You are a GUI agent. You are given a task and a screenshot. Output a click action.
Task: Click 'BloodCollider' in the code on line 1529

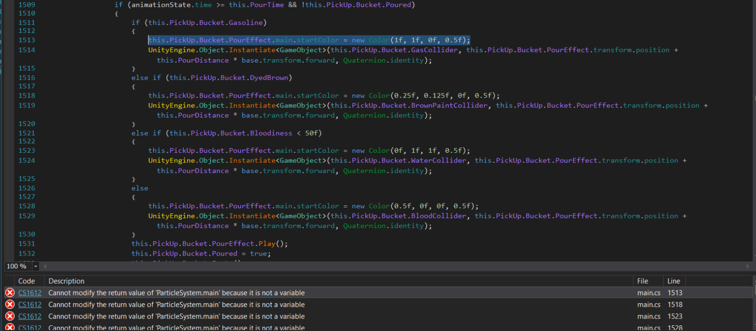(438, 216)
